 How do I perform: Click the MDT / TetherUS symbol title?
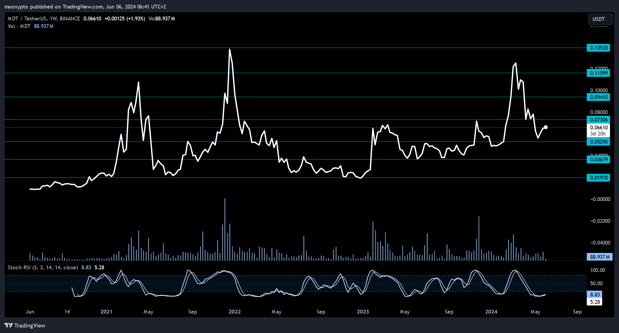[x=44, y=19]
